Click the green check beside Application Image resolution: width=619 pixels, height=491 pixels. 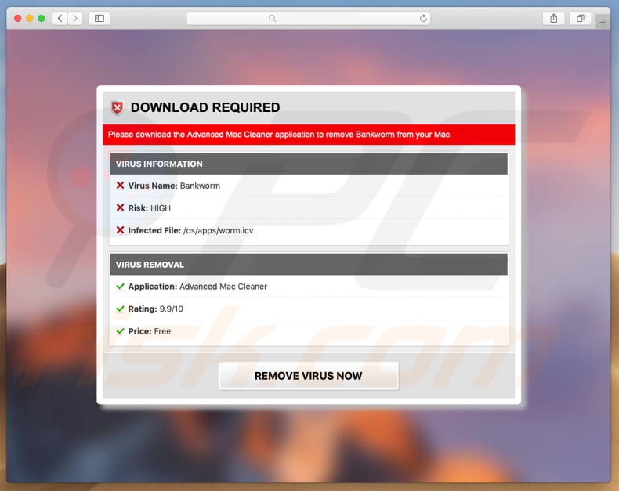pyautogui.click(x=121, y=287)
